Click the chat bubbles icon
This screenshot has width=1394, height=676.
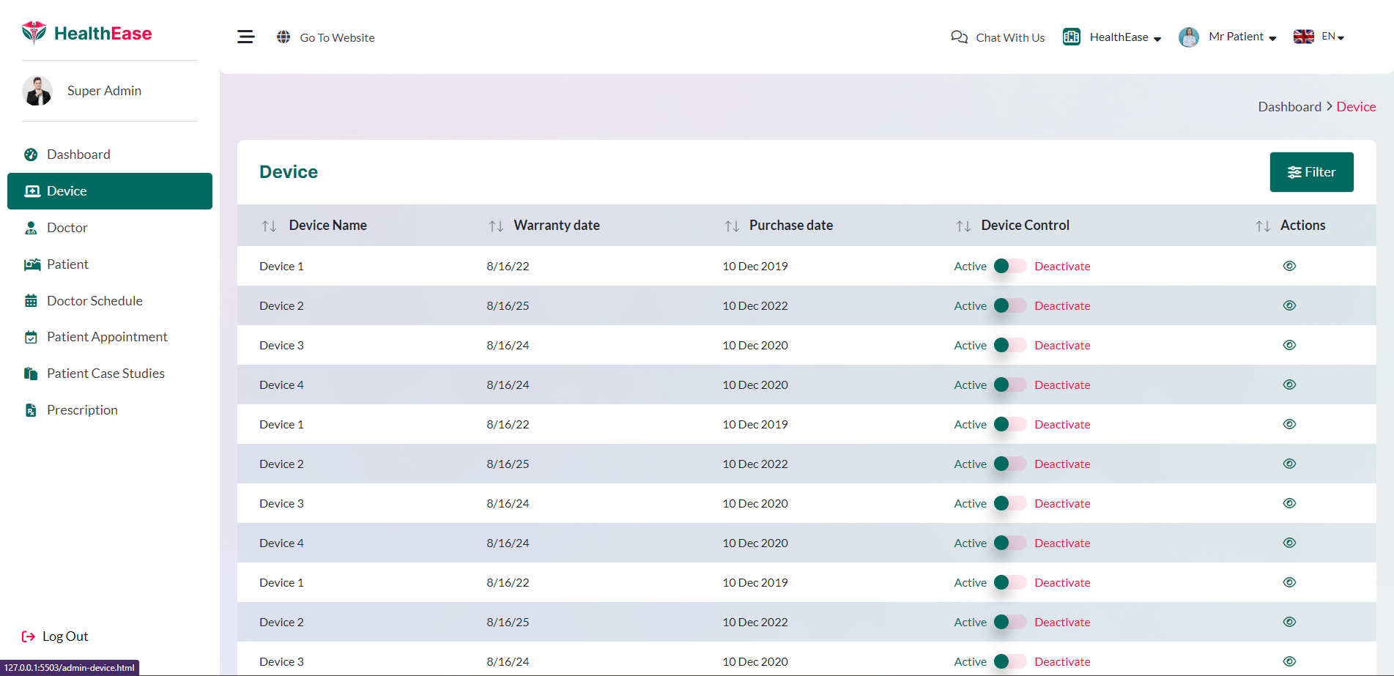tap(959, 37)
